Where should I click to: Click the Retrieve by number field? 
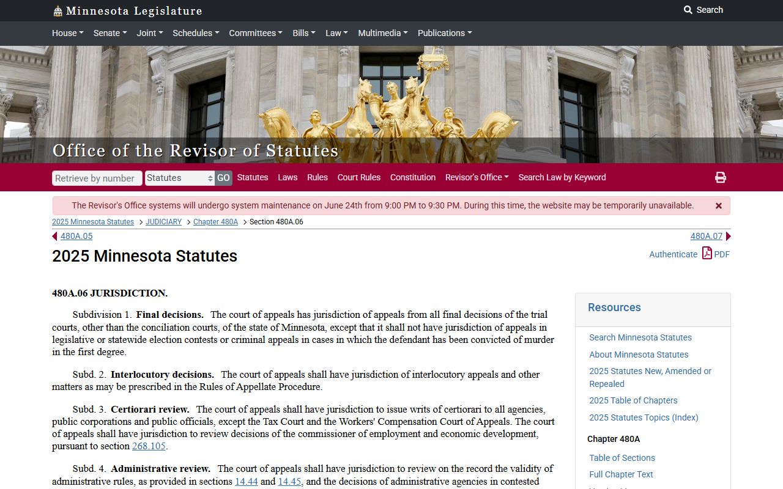pyautogui.click(x=97, y=178)
